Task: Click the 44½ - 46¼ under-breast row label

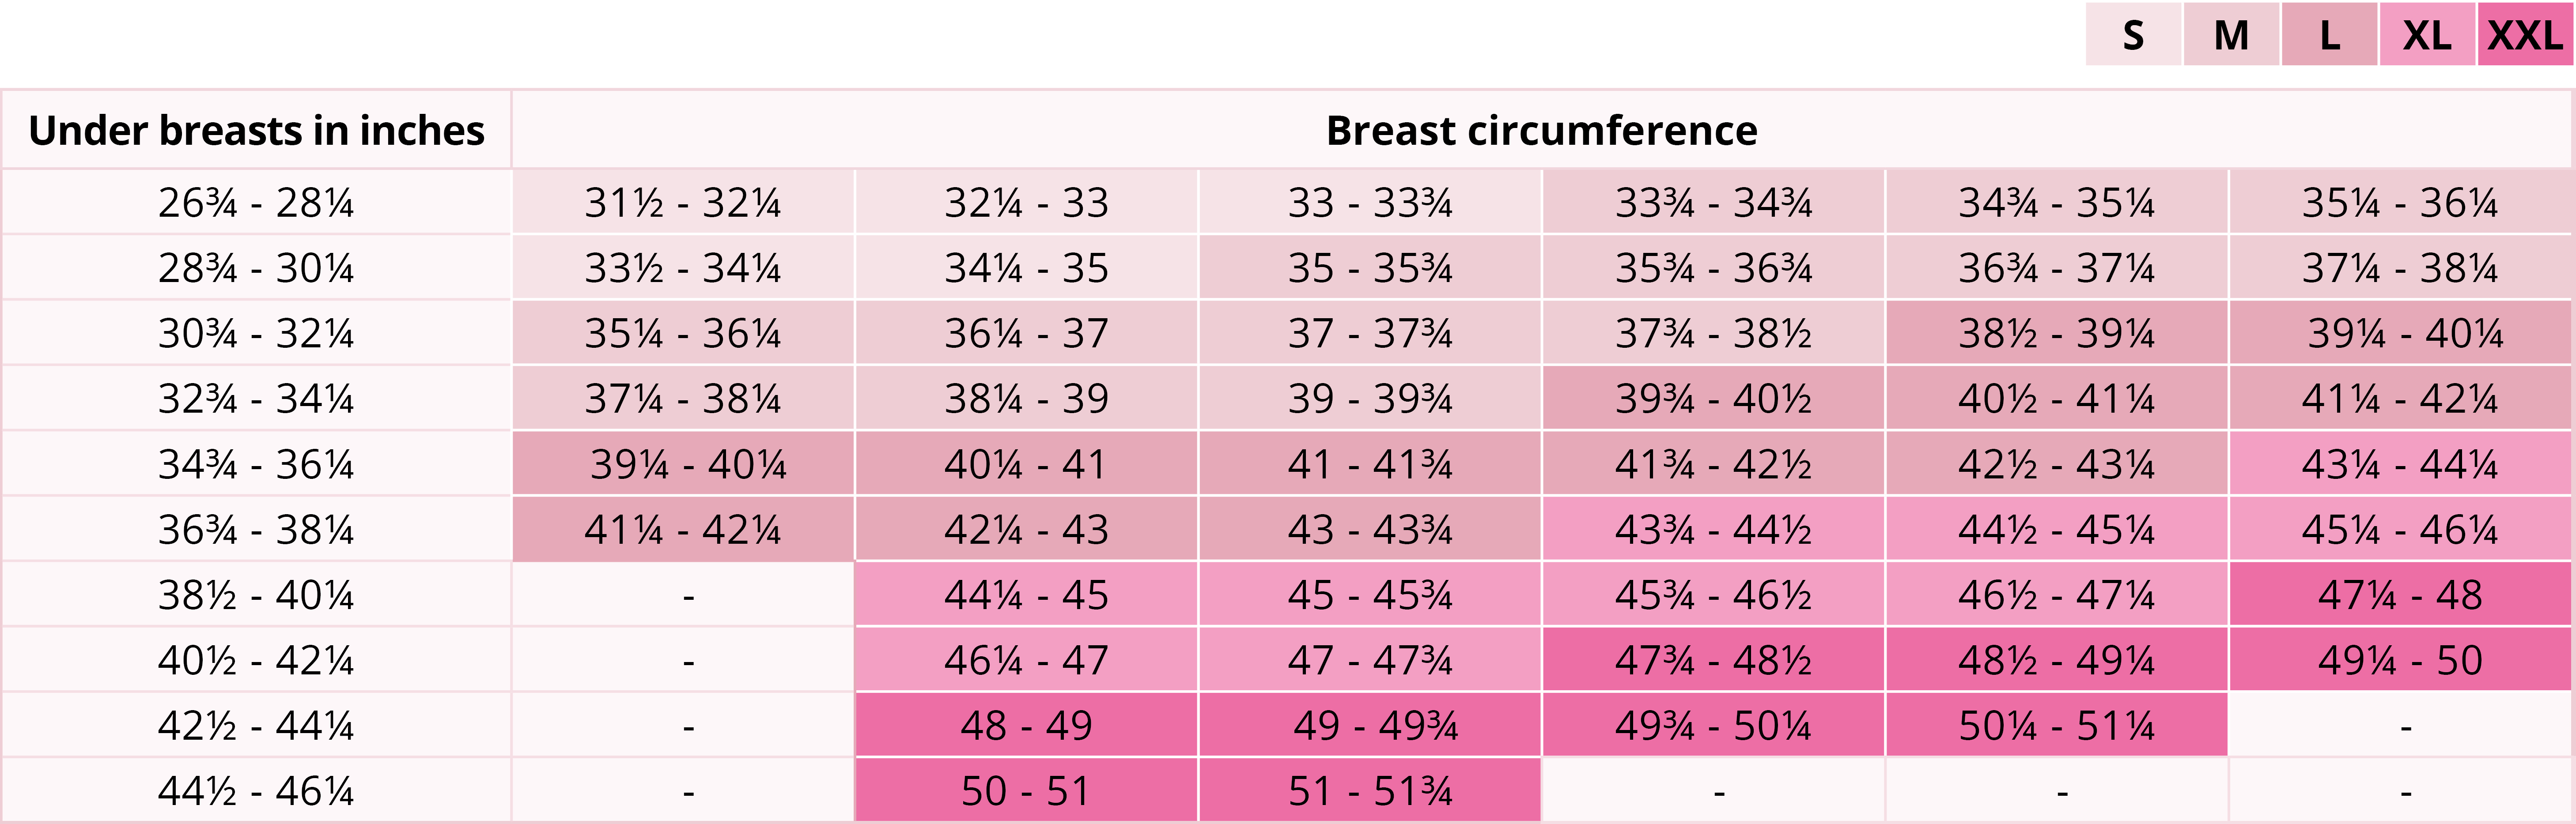Action: click(256, 791)
